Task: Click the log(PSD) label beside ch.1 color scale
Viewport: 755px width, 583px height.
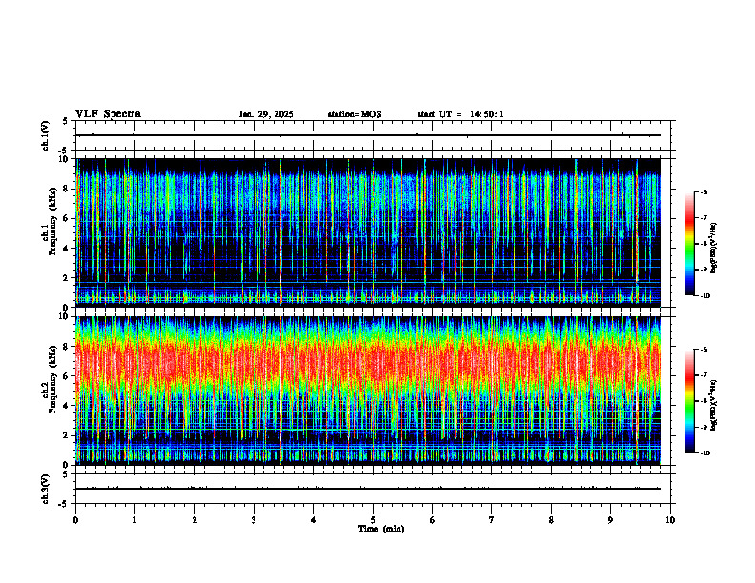Action: point(715,249)
